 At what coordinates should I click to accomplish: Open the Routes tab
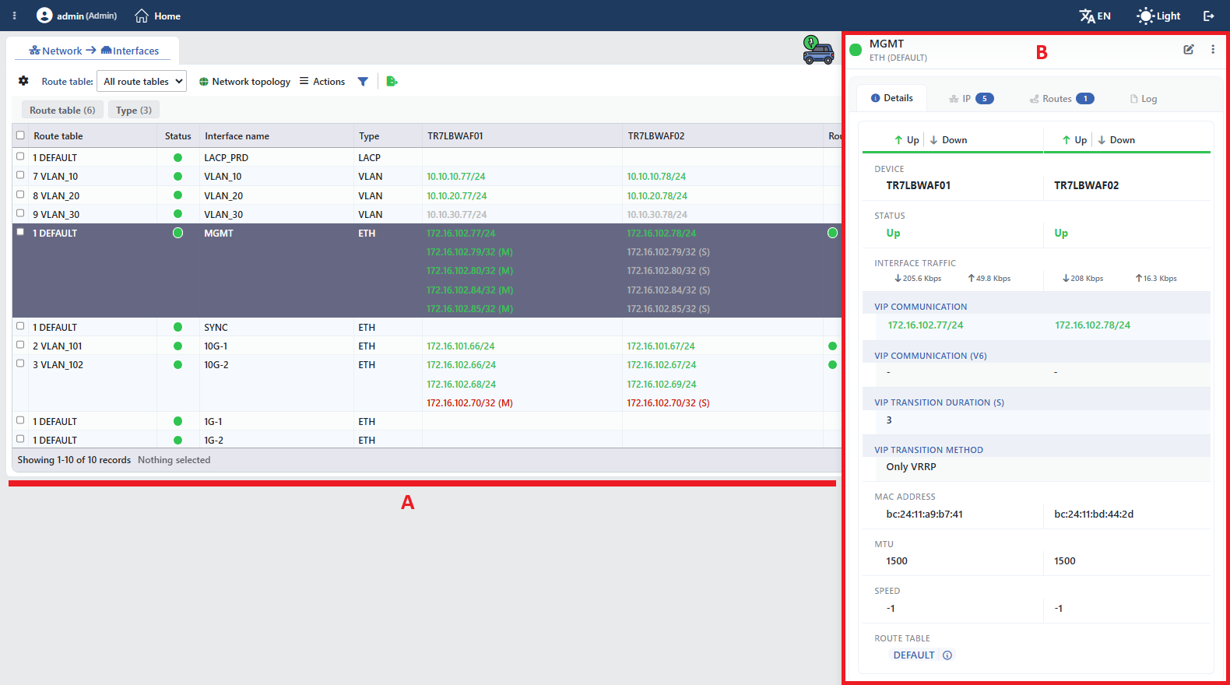pyautogui.click(x=1062, y=99)
